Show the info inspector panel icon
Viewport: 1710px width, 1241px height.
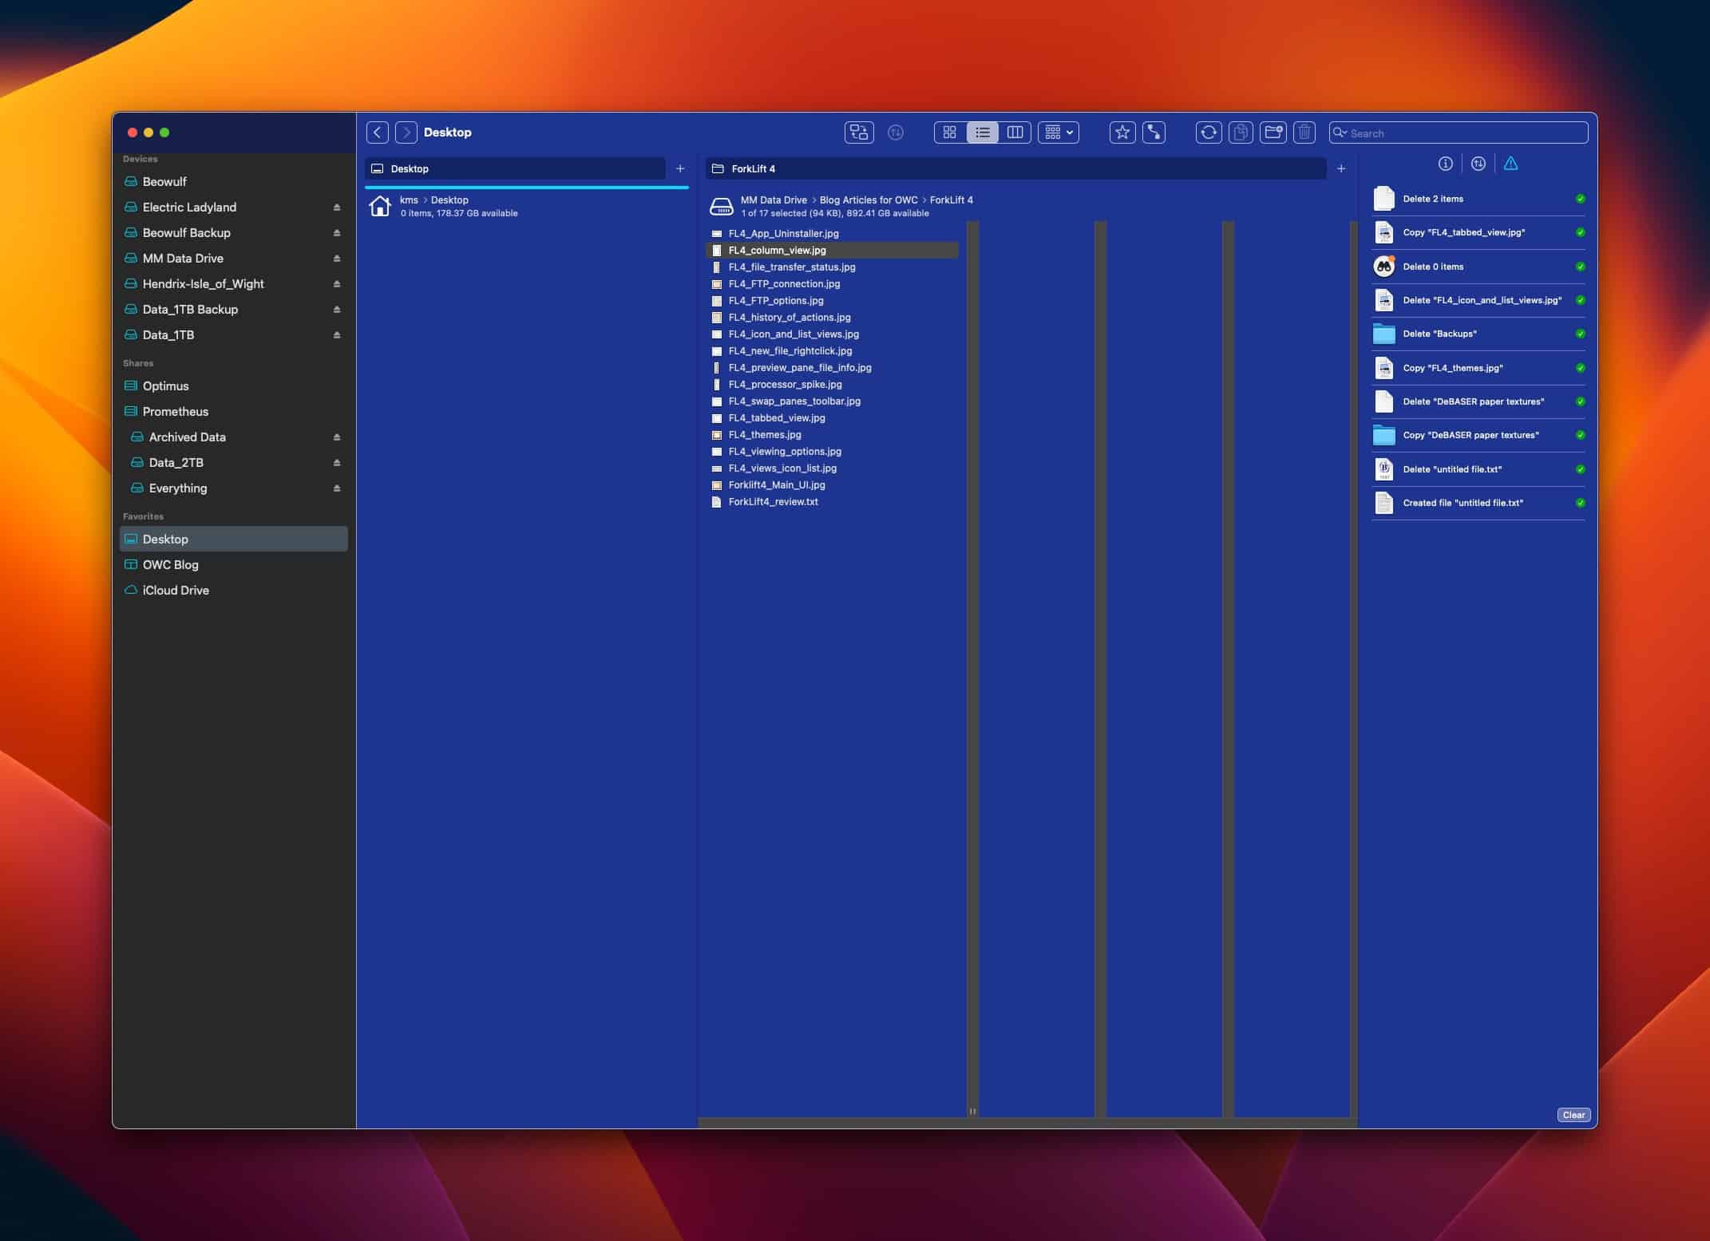(1445, 164)
